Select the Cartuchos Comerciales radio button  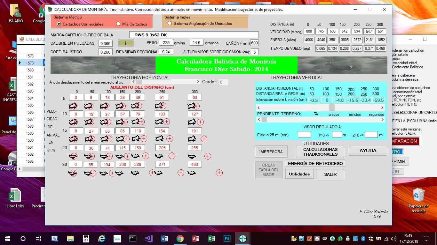pyautogui.click(x=59, y=24)
